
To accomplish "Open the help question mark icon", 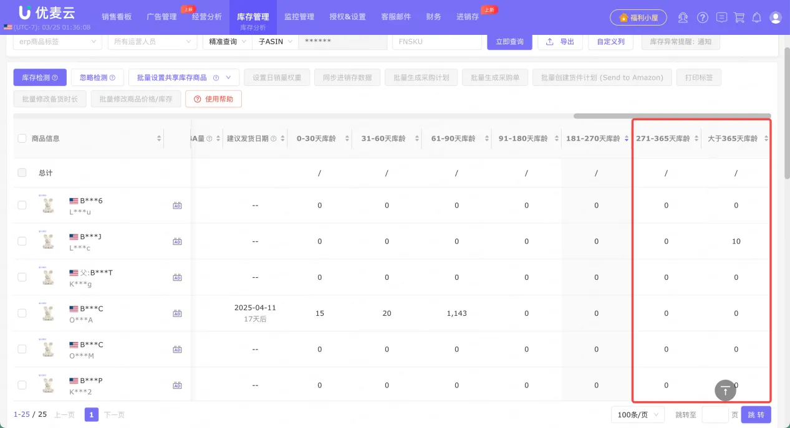I will point(703,17).
